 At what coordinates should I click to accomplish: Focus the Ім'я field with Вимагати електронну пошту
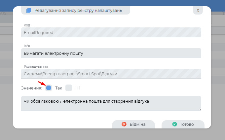click(x=111, y=53)
